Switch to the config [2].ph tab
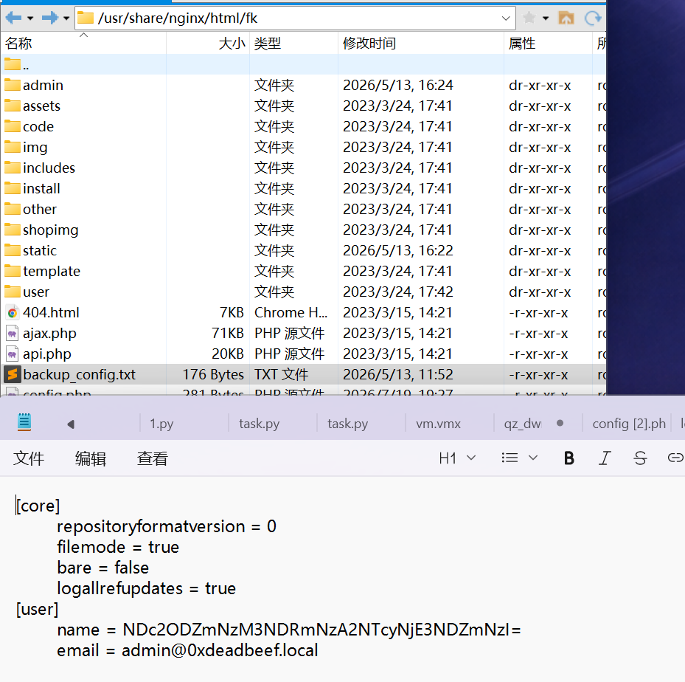The width and height of the screenshot is (685, 682). 629,424
